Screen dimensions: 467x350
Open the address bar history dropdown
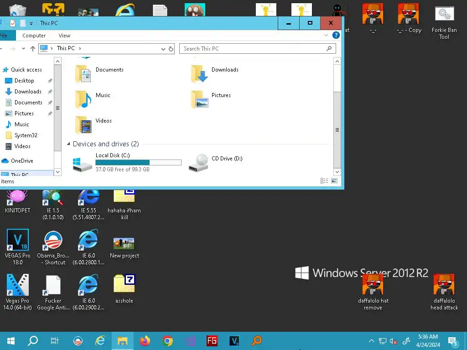point(163,49)
